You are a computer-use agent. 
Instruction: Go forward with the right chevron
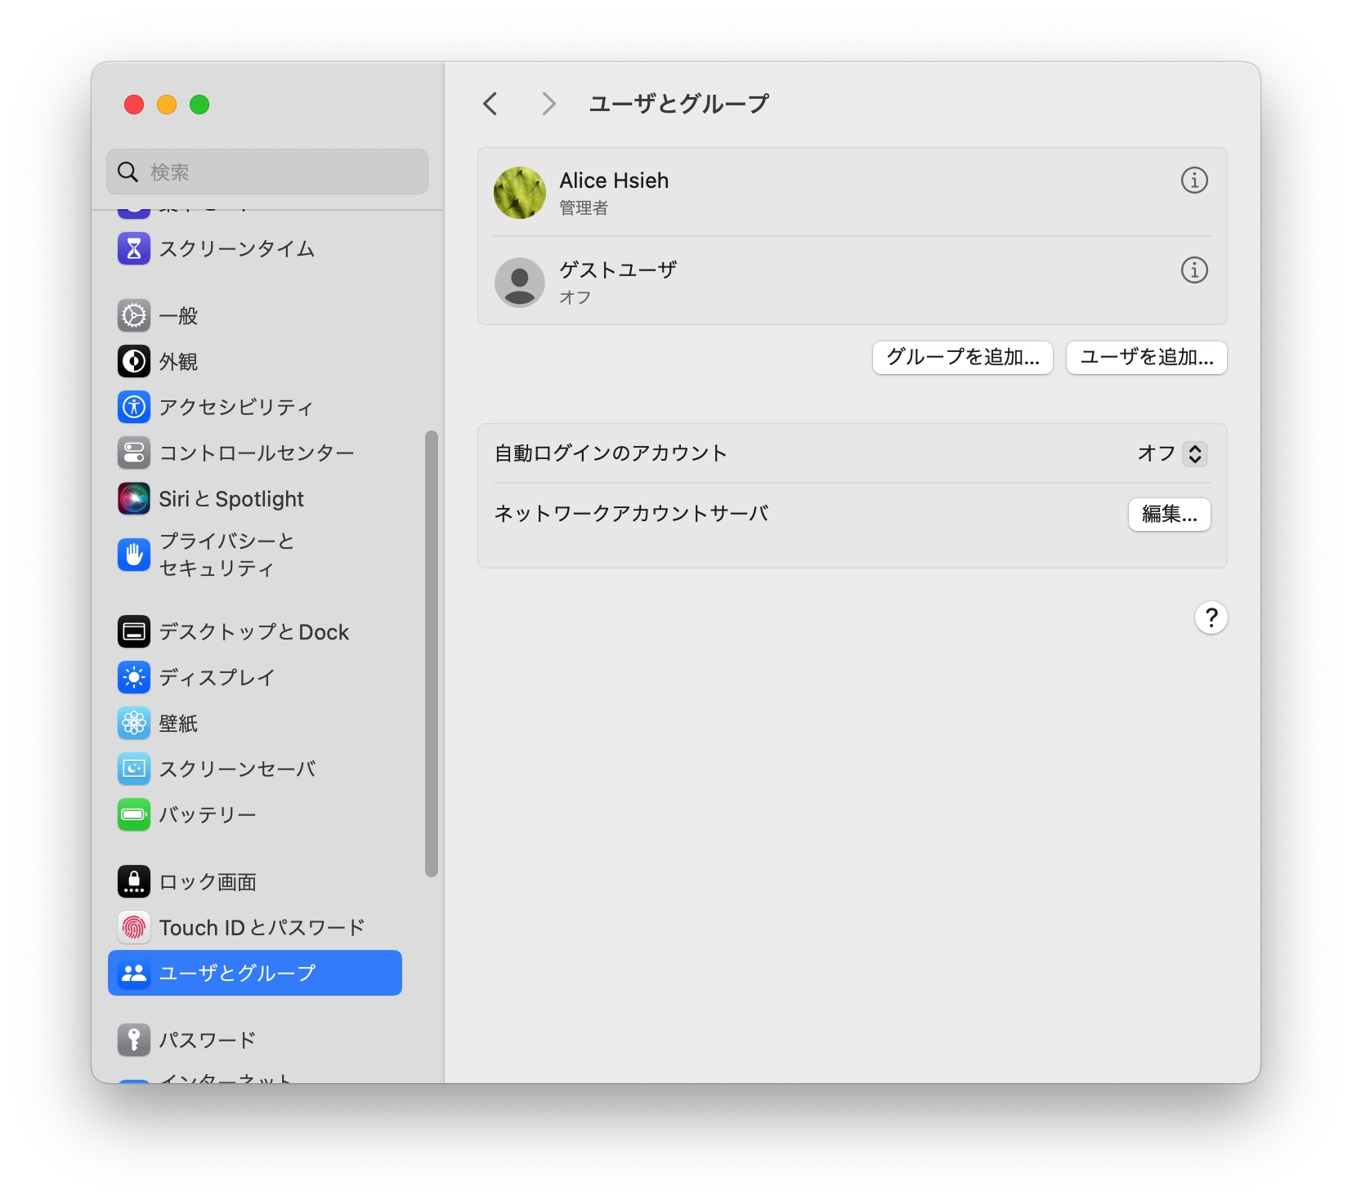point(548,104)
